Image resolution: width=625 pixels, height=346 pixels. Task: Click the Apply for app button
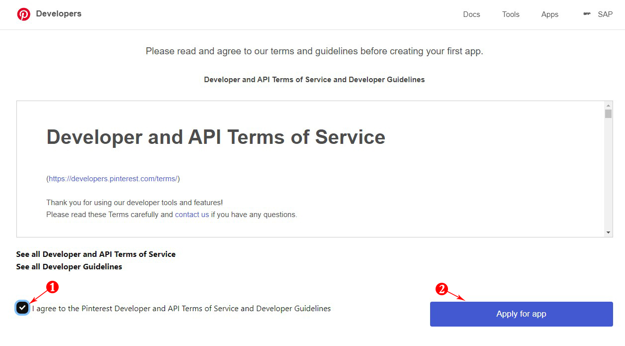coord(521,314)
